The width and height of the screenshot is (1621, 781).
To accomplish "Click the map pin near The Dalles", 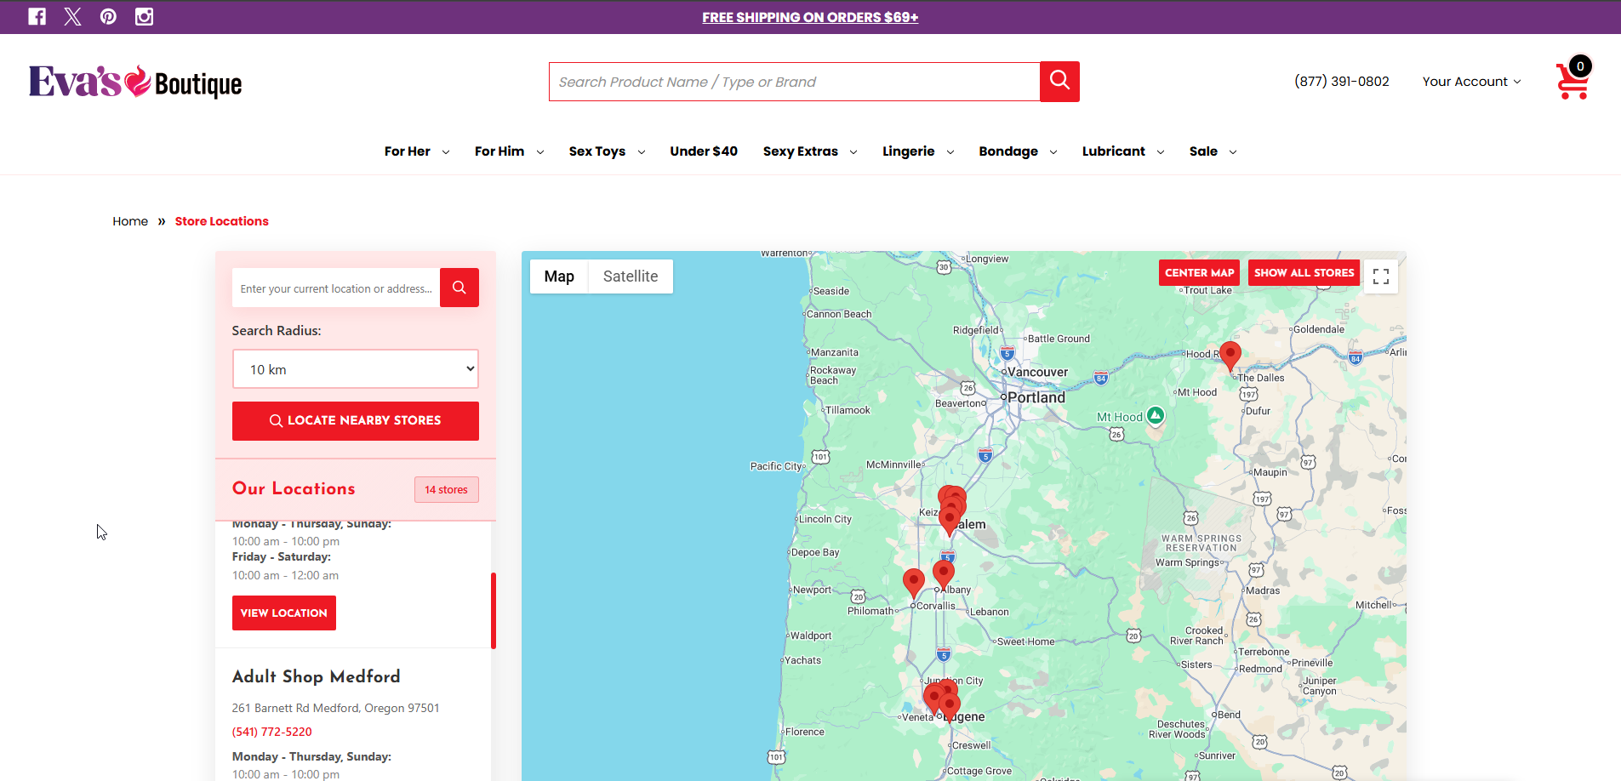I will 1230,356.
